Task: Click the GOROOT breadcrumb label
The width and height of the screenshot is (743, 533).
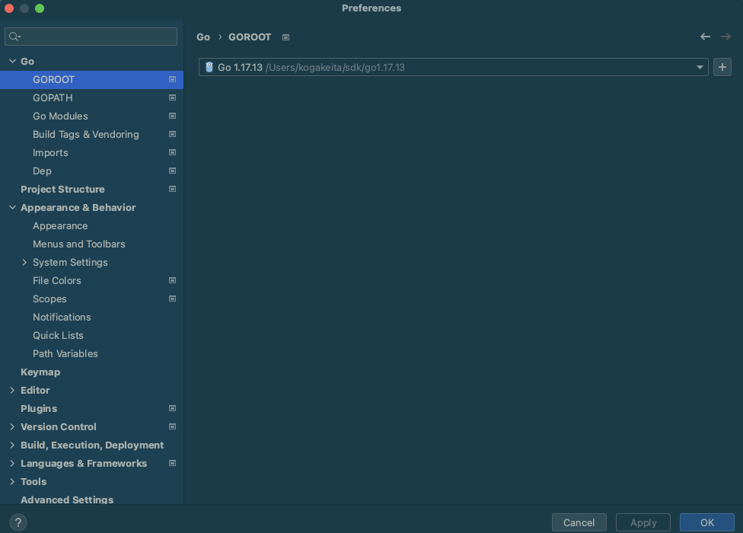Action: [x=250, y=37]
